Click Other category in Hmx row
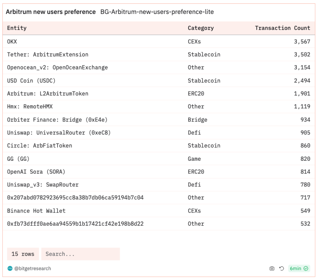 click(196, 106)
